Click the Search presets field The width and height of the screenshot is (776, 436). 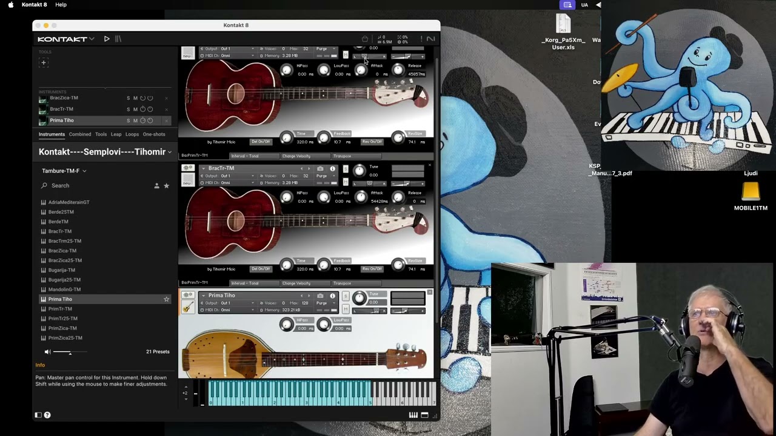click(94, 186)
